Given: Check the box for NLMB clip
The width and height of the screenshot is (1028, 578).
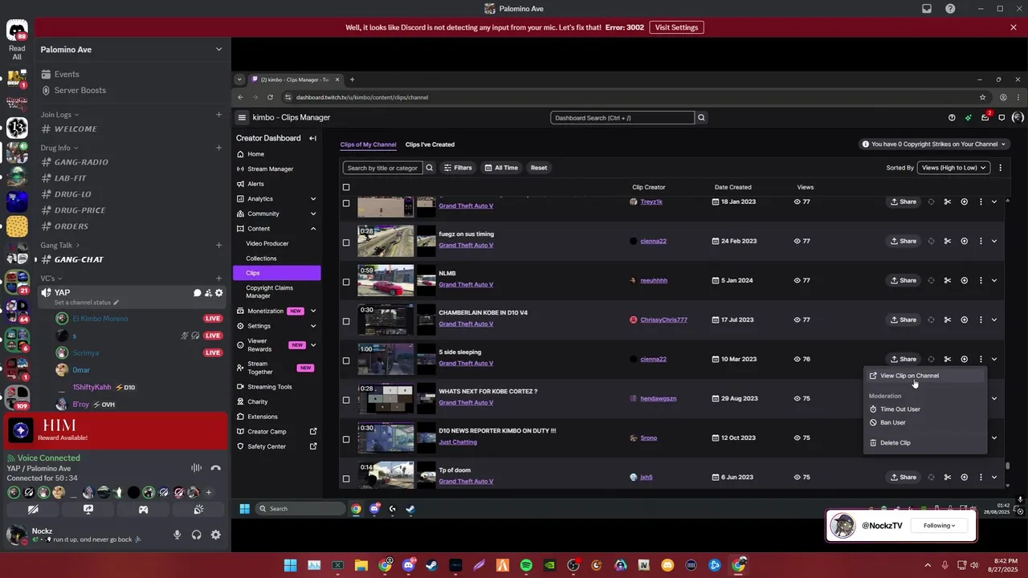Looking at the screenshot, I should coord(346,282).
